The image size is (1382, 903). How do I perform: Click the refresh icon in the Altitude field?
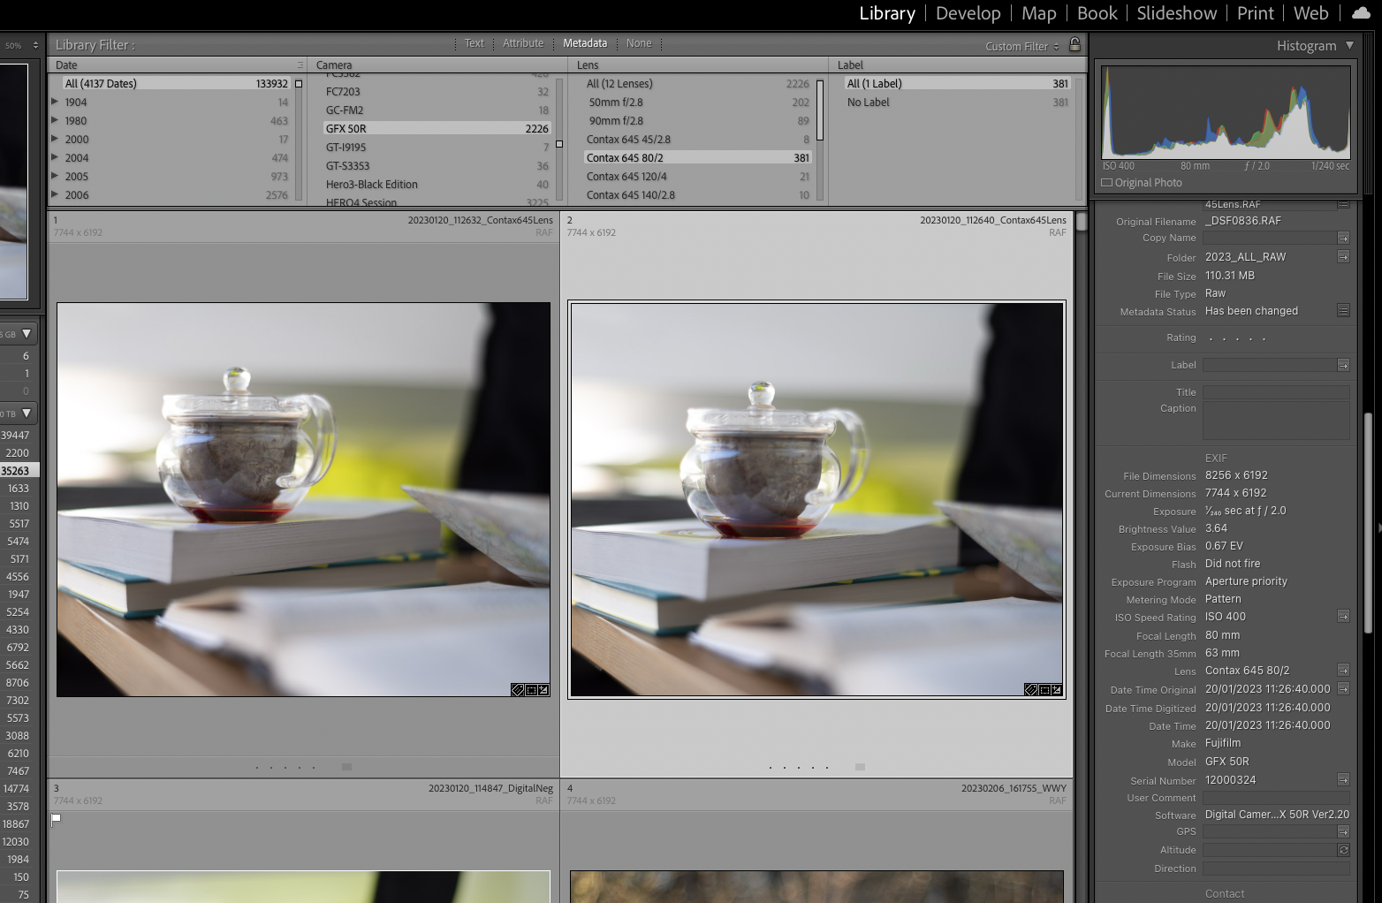click(1343, 850)
